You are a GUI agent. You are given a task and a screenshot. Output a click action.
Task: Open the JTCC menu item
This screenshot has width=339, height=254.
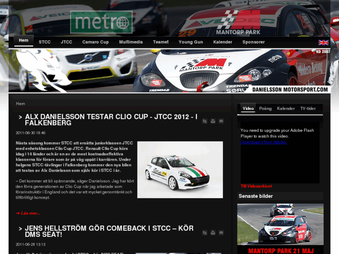point(66,42)
